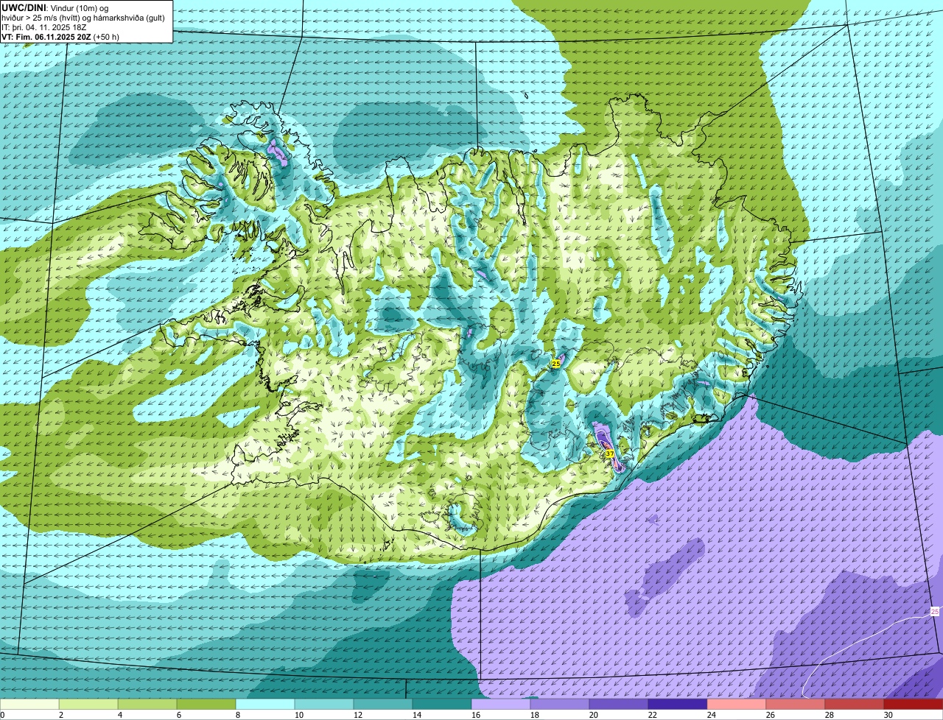Pick the 18–20 color scale swatch

tap(560, 705)
